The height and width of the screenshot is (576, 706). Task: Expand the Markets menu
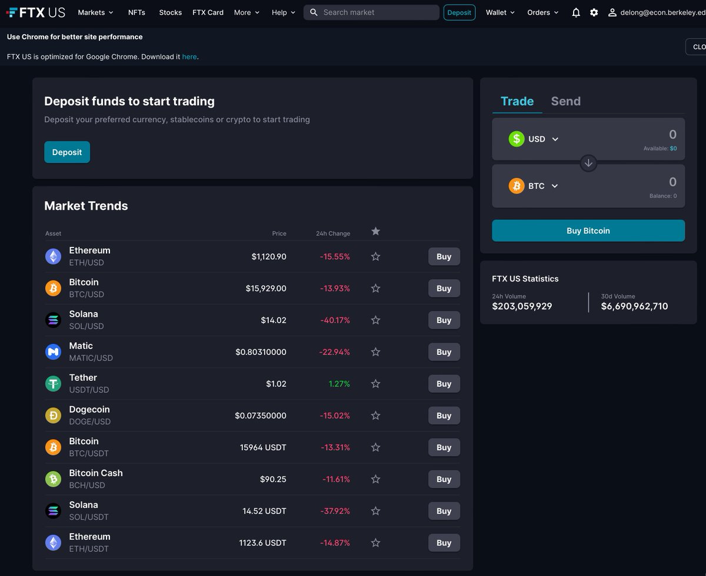click(x=95, y=12)
